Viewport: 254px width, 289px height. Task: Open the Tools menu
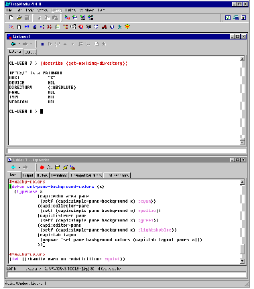pos(29,10)
